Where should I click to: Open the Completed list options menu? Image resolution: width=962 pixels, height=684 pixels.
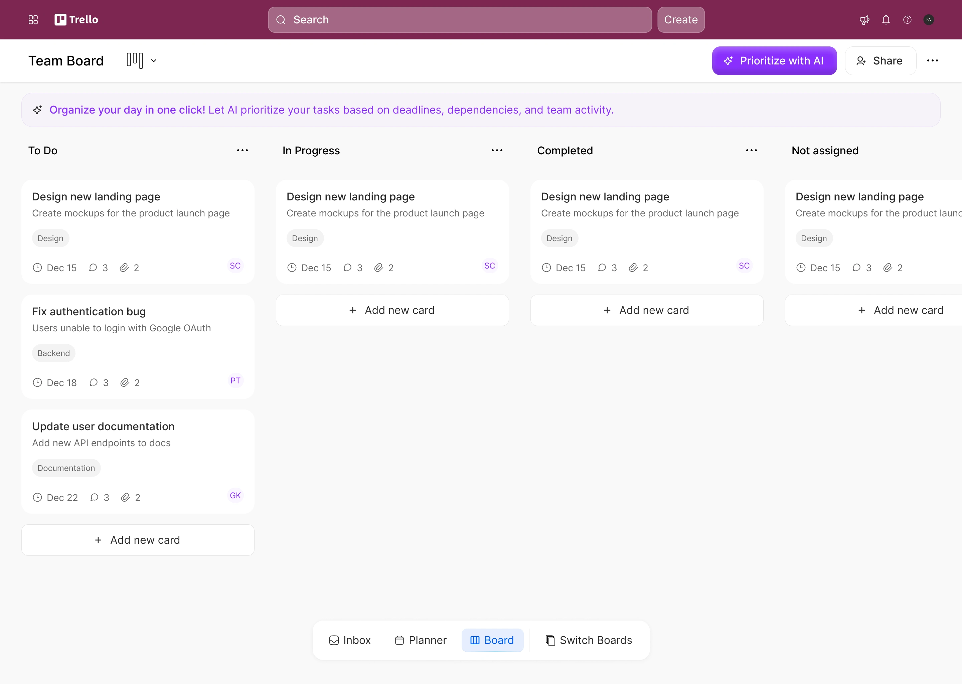[x=752, y=150]
